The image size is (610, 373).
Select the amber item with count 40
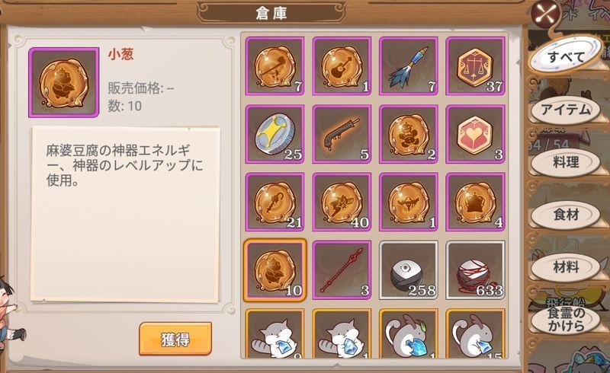coord(342,202)
